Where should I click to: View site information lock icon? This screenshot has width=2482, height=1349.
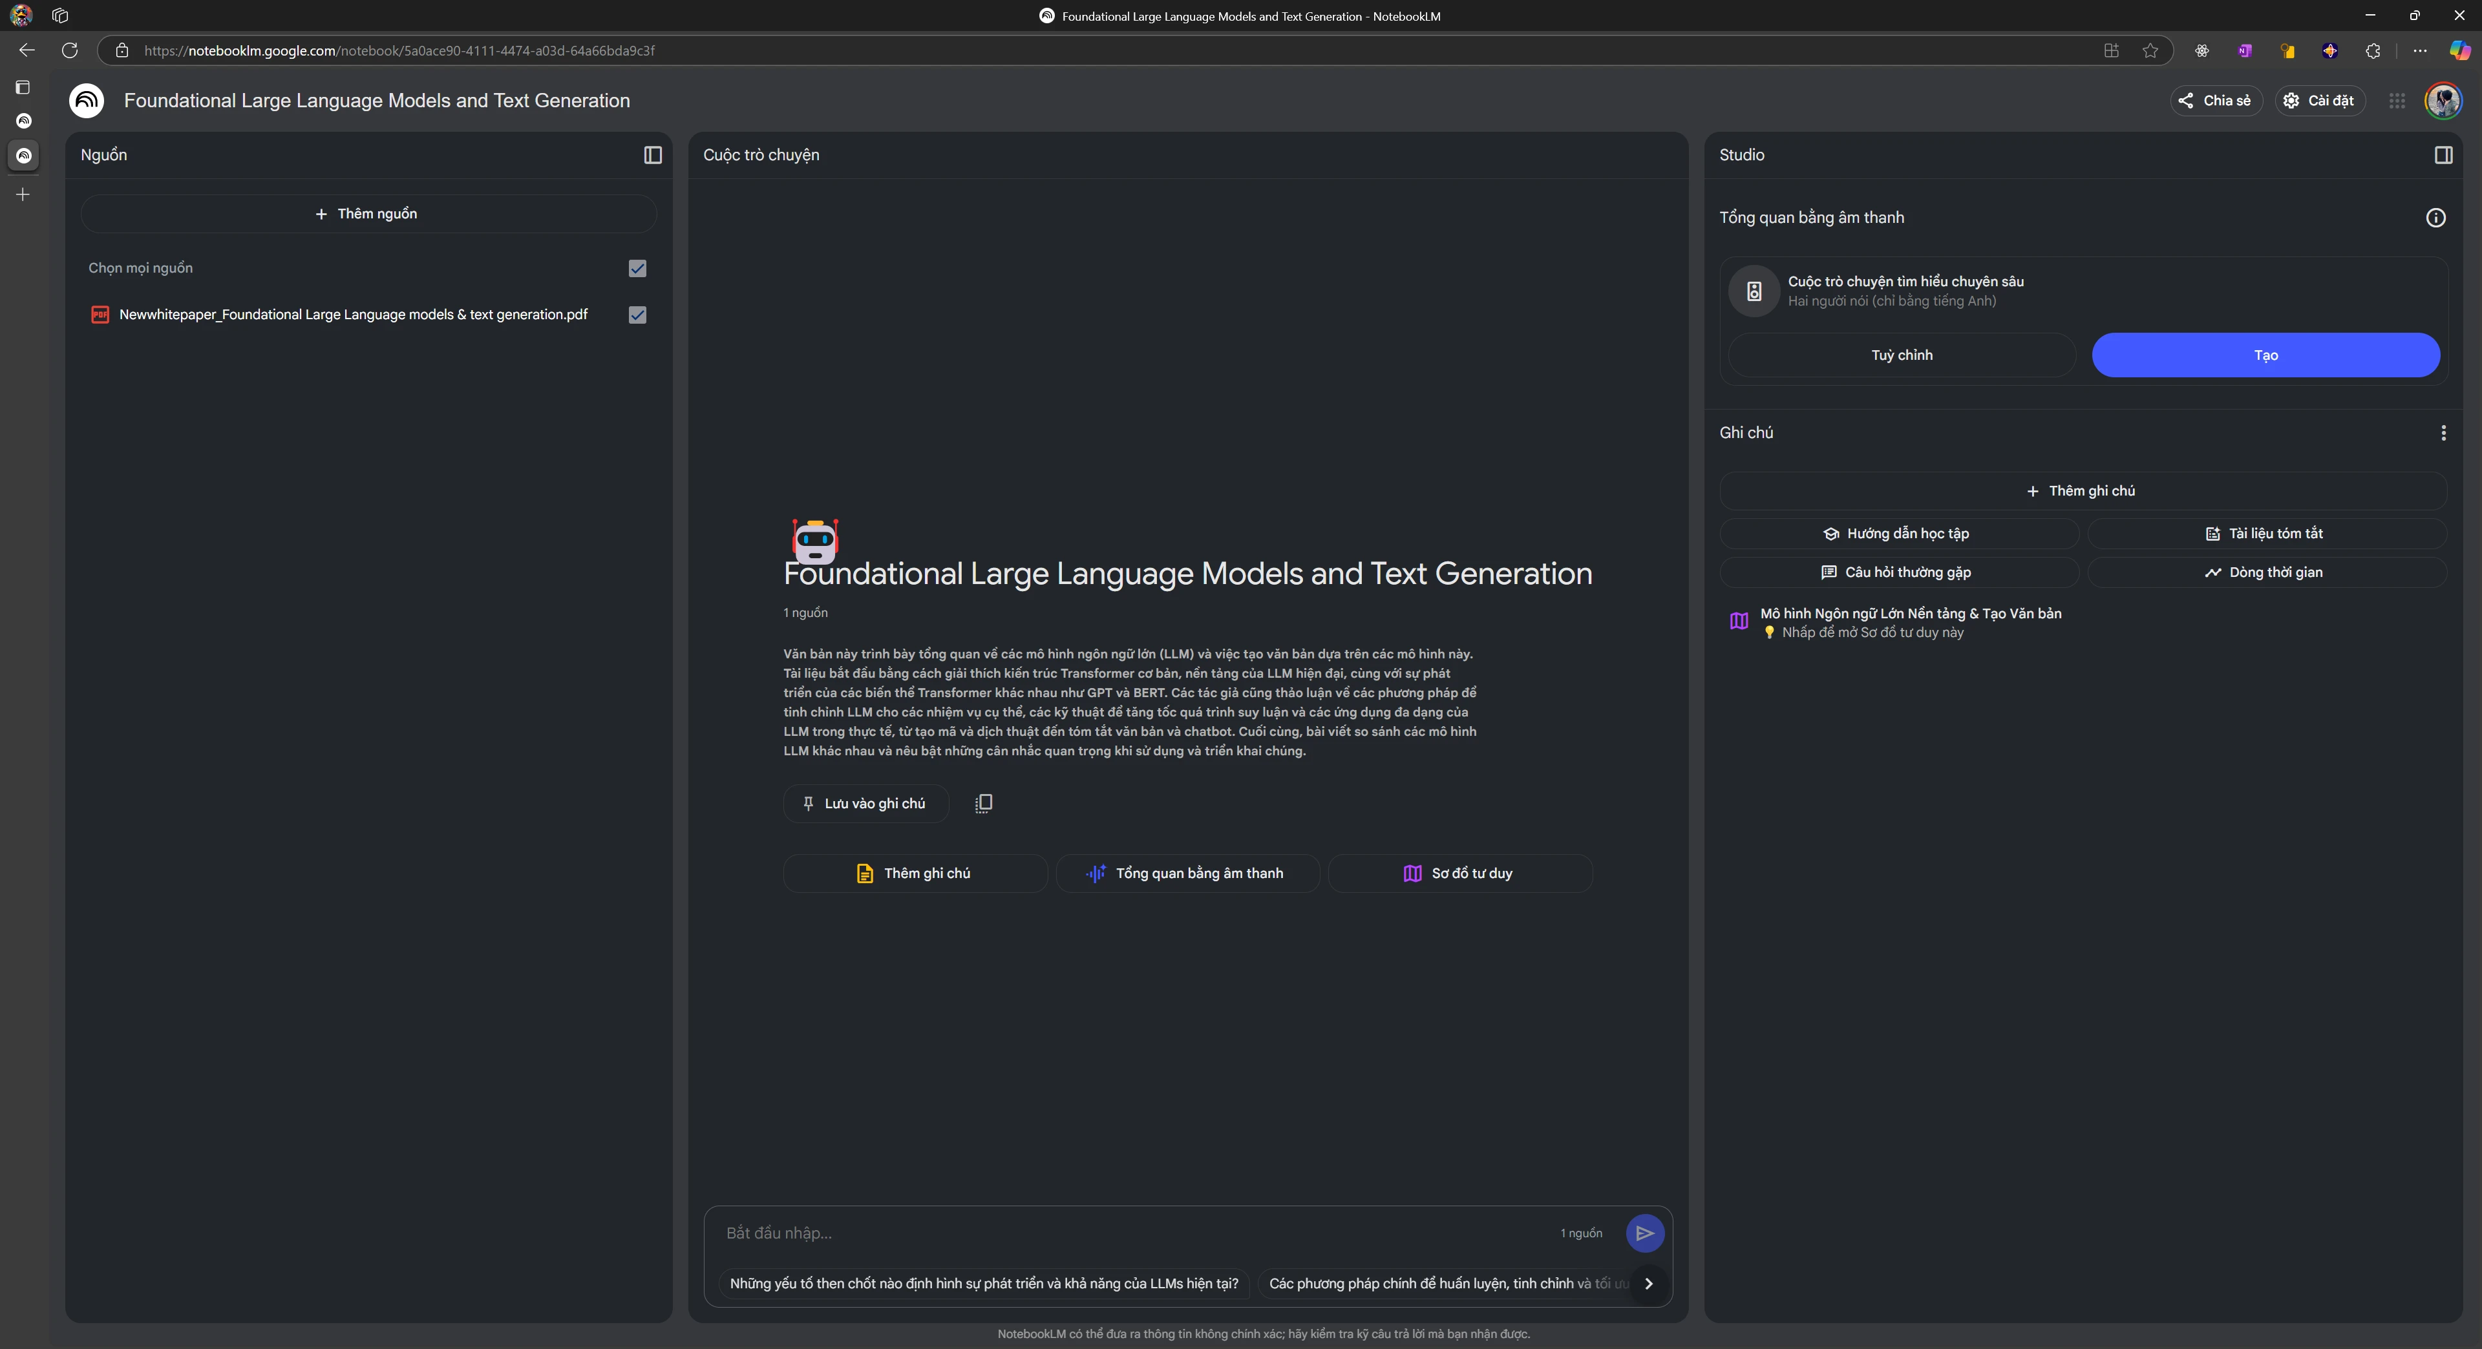point(122,50)
